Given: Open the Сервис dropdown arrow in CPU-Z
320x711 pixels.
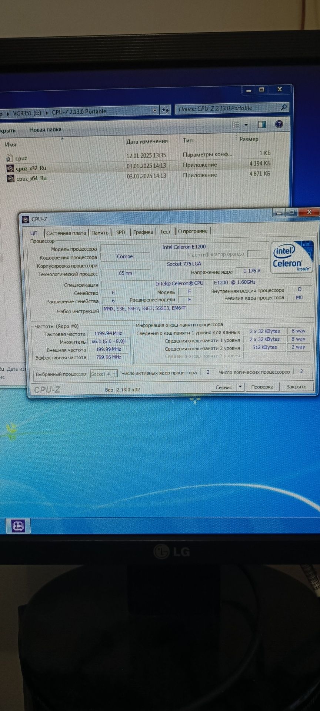Looking at the screenshot, I should (240, 387).
